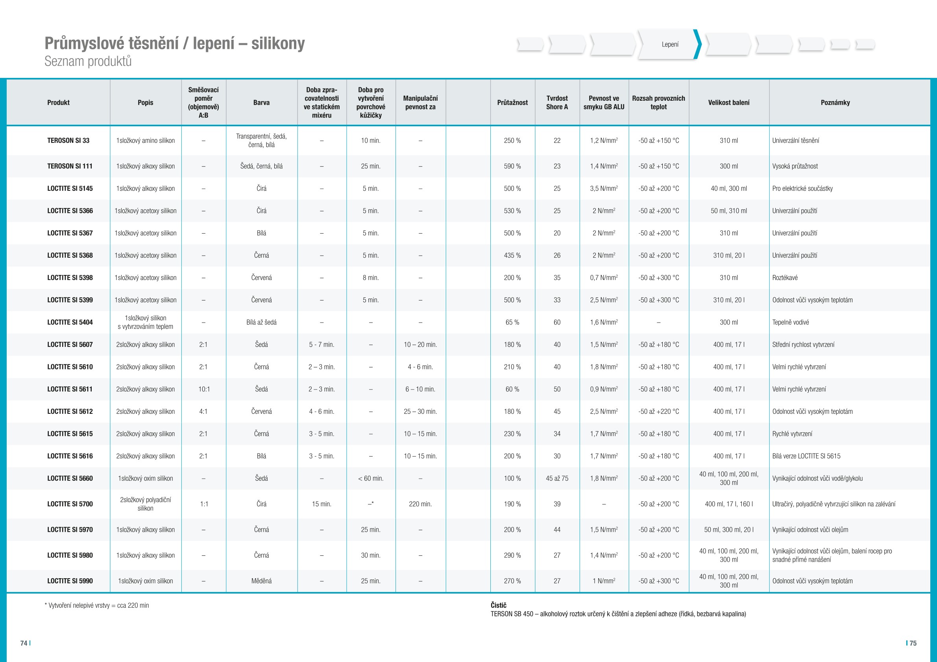Select product LOCTITE SI 5660
The width and height of the screenshot is (937, 662).
[x=70, y=478]
